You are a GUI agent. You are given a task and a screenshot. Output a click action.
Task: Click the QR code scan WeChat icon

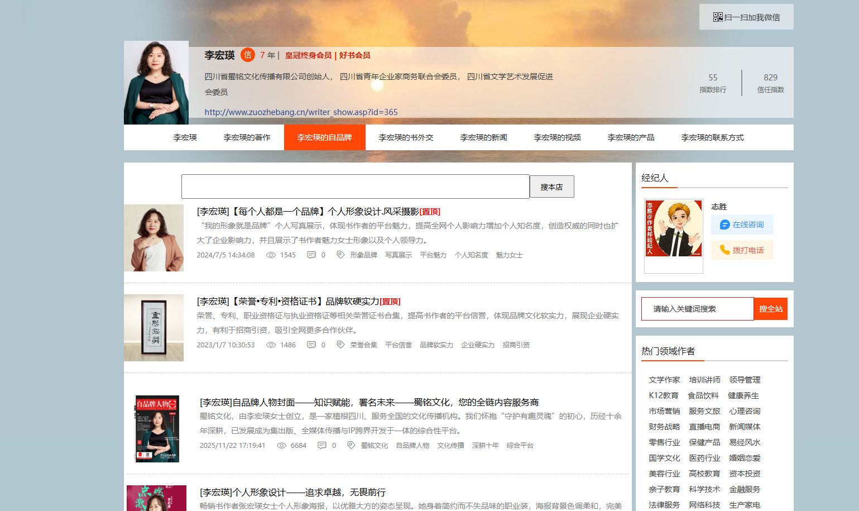[718, 17]
